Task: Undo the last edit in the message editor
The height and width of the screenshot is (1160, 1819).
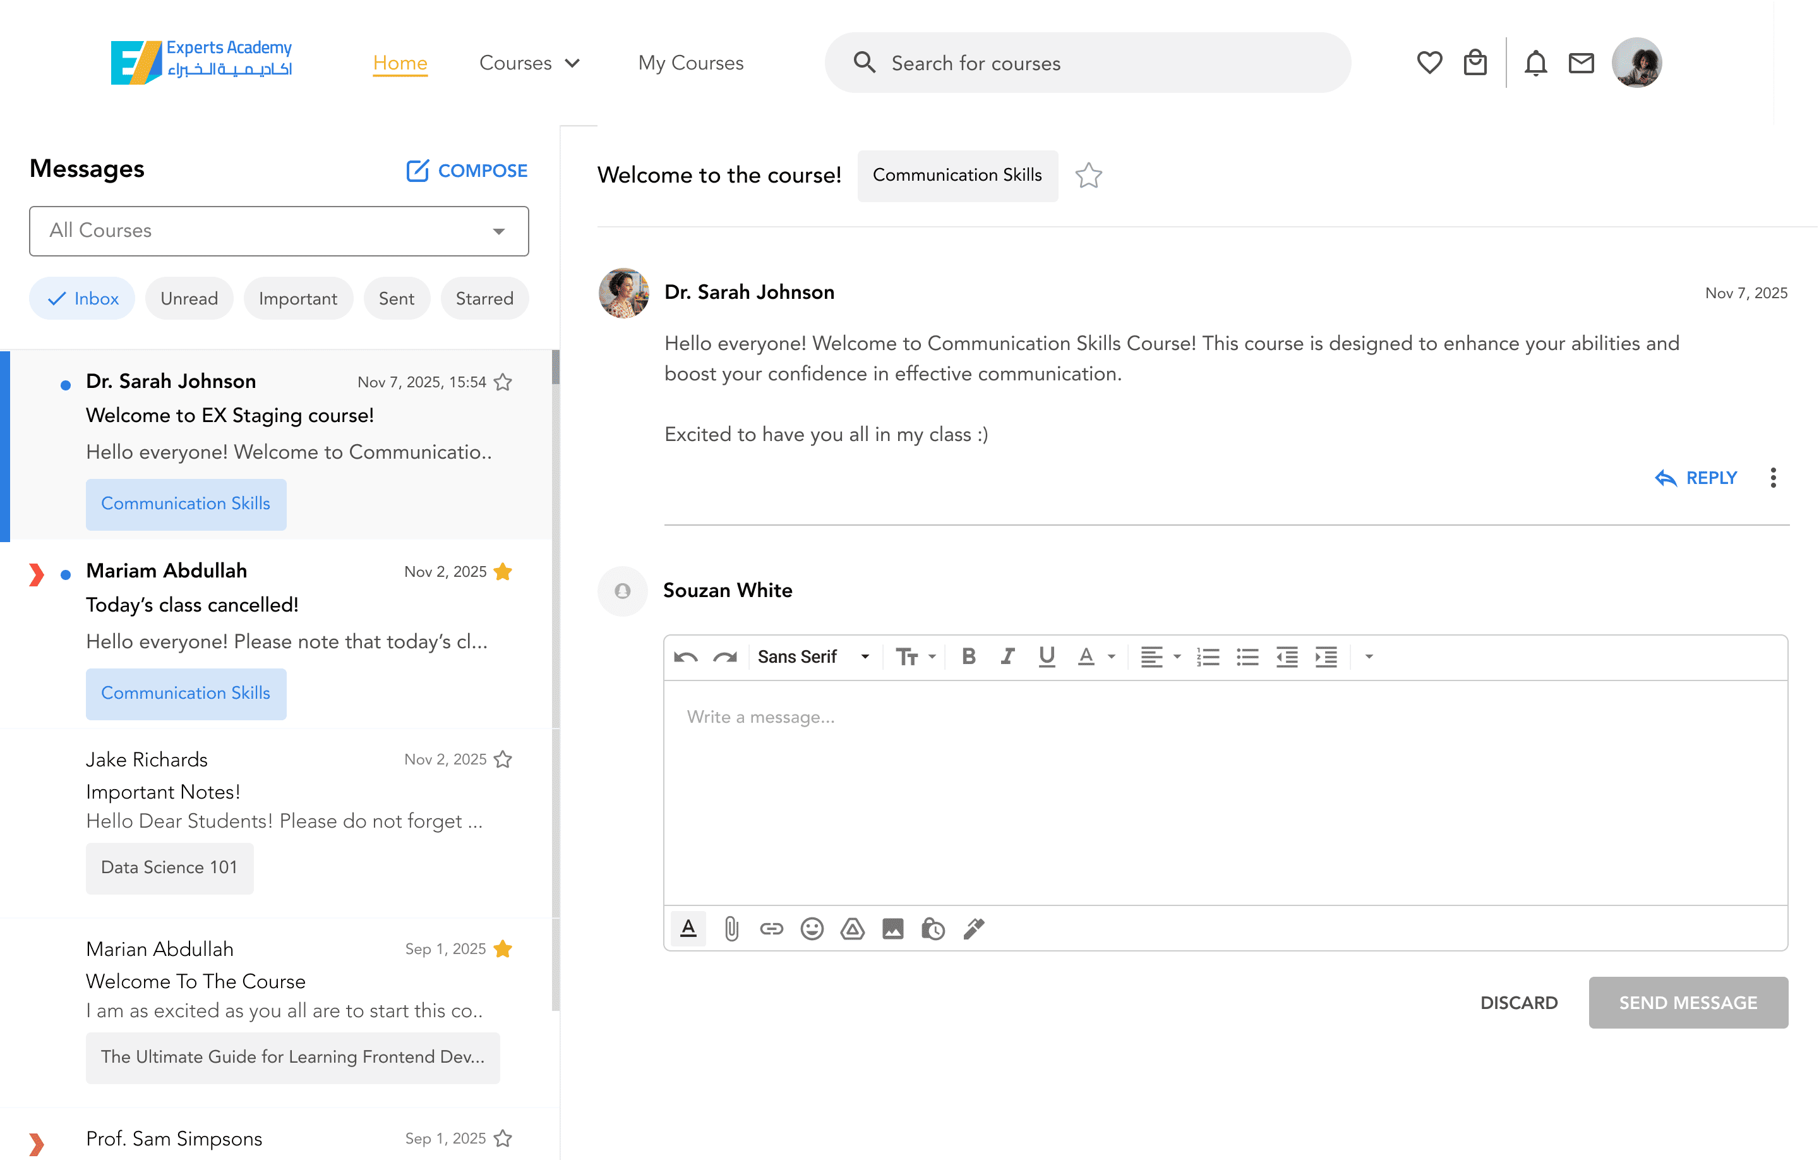Action: (685, 656)
